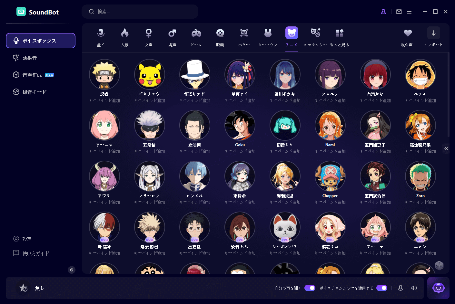Open the user account icon
The height and width of the screenshot is (304, 455).
[x=383, y=12]
